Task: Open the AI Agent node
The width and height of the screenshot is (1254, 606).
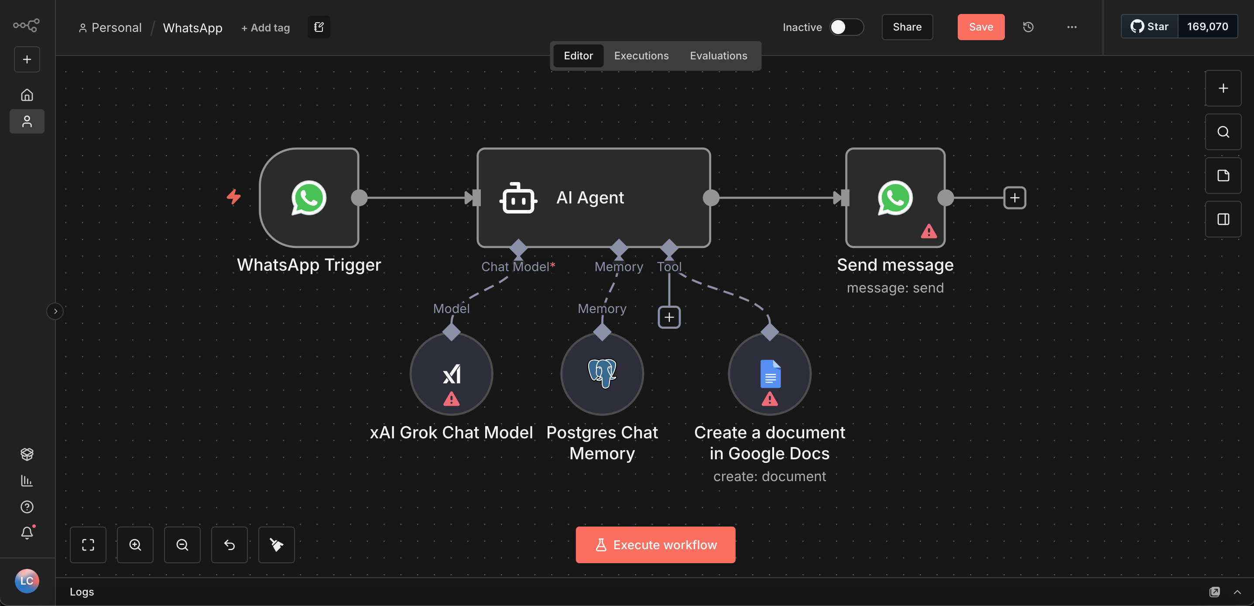Action: point(593,198)
